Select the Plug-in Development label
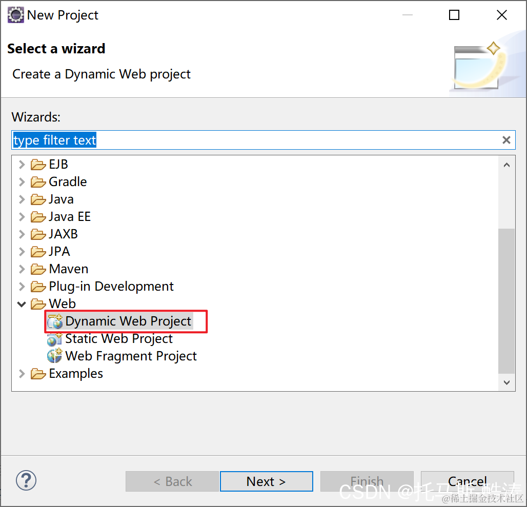Screen dimensions: 527x507 (x=111, y=287)
